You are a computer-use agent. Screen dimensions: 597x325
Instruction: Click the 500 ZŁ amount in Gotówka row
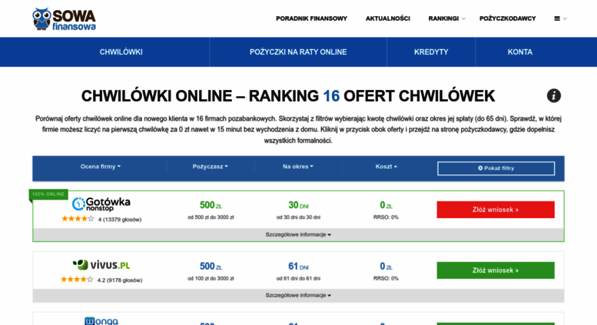tap(211, 205)
